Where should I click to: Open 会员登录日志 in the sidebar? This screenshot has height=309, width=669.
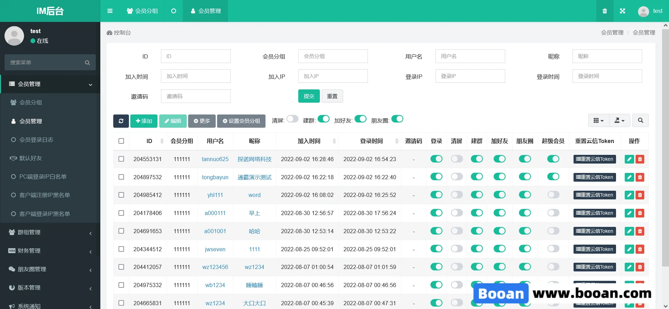(x=36, y=140)
